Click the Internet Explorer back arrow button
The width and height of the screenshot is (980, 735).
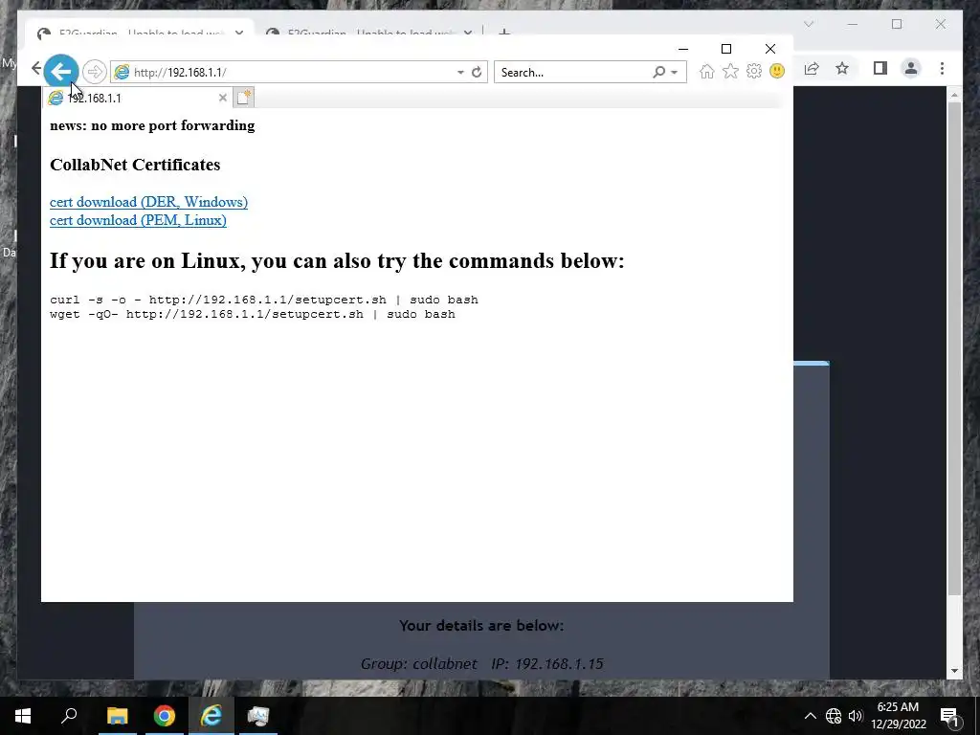coord(60,72)
